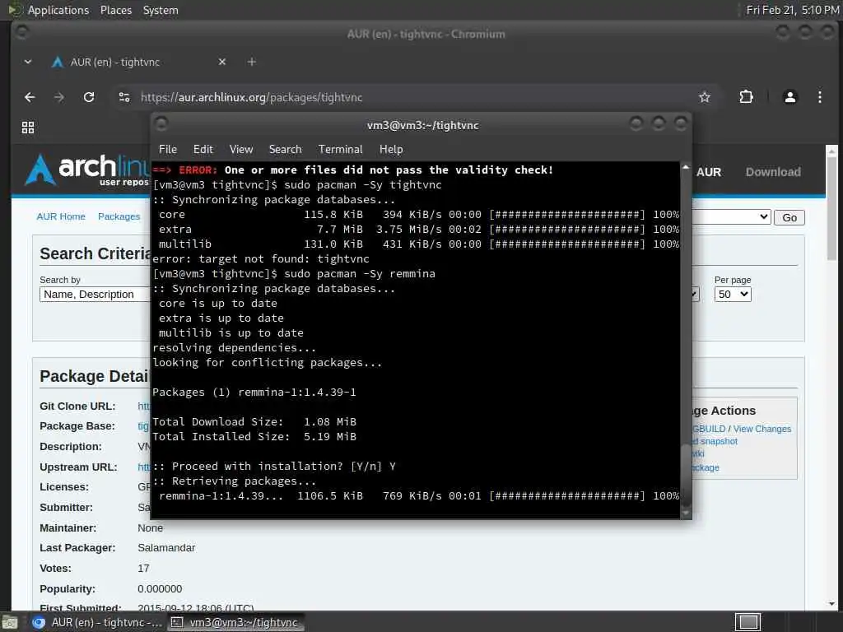843x632 pixels.
Task: Click the snapshot download link
Action: 715,441
